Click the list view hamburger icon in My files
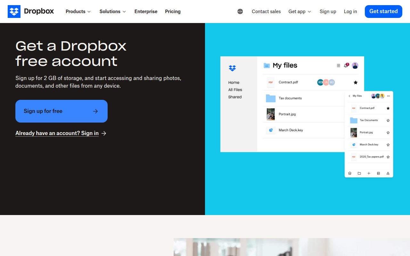The image size is (410, 256). click(338, 66)
